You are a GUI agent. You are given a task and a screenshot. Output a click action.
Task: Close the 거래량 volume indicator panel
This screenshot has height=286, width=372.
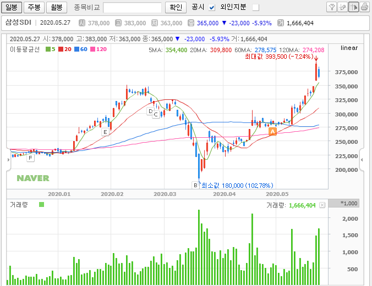[322, 205]
